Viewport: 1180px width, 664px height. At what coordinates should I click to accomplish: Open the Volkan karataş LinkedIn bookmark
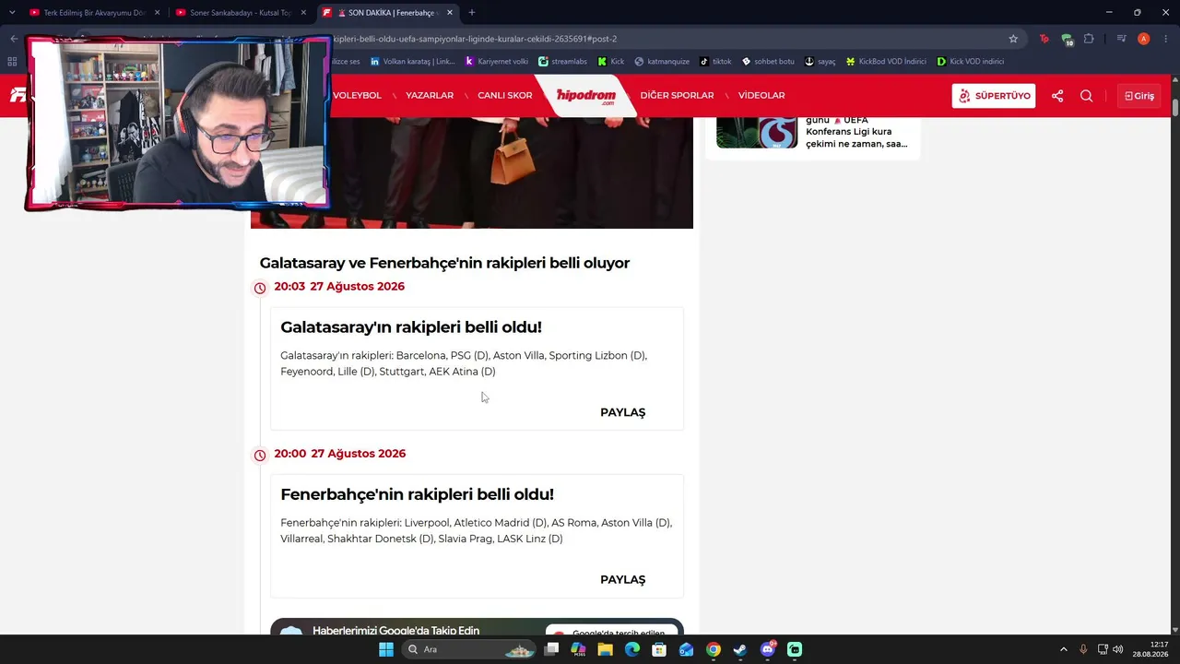click(413, 62)
